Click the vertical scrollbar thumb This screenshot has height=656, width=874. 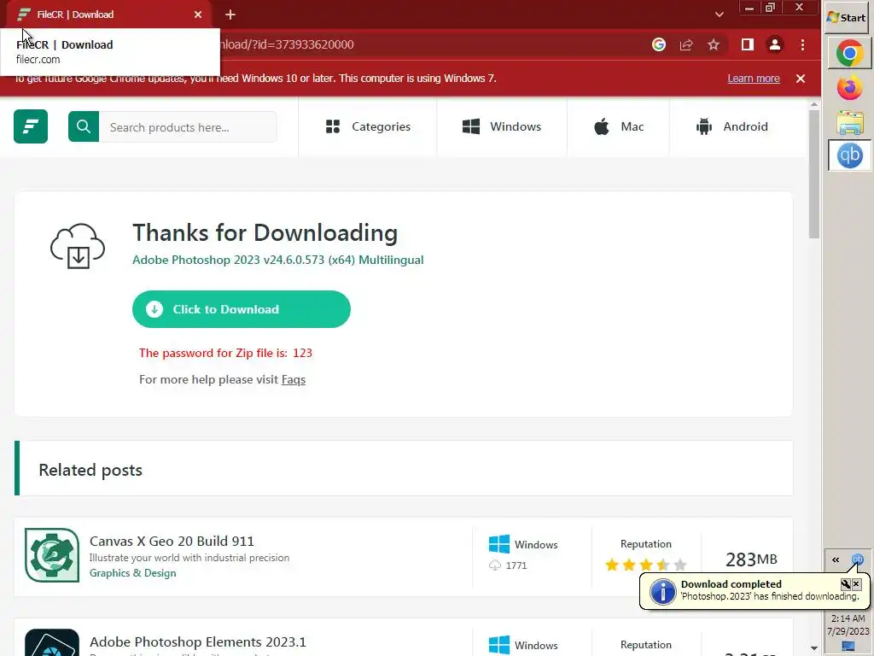click(x=813, y=174)
